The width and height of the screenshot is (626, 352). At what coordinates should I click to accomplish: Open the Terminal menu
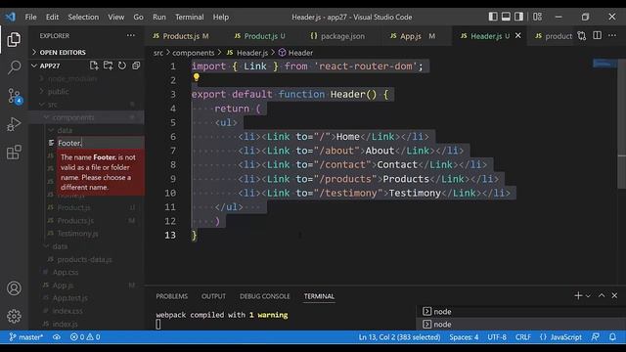pyautogui.click(x=189, y=18)
